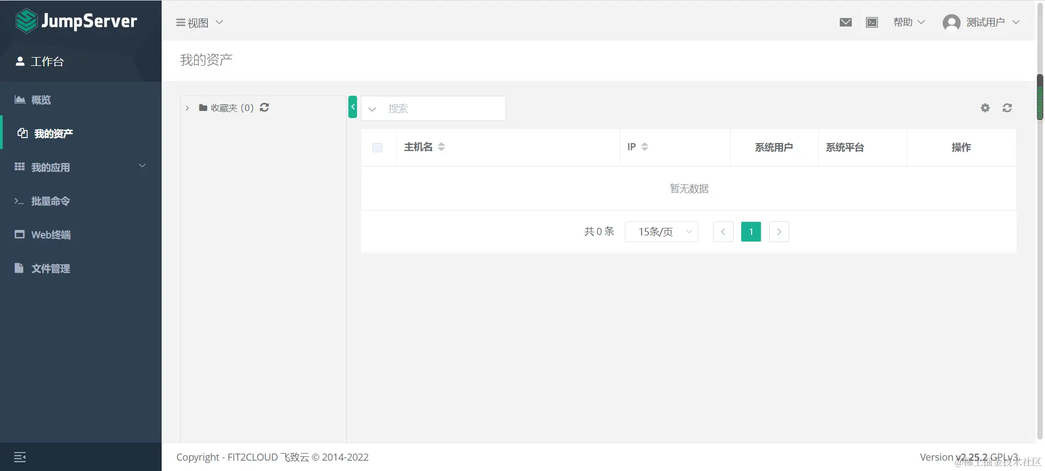Select 我的资产 in the sidebar
The image size is (1045, 471).
81,133
